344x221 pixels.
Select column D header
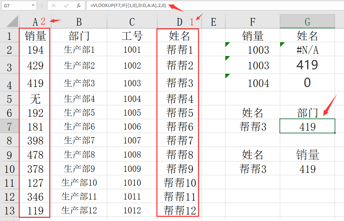[180, 21]
